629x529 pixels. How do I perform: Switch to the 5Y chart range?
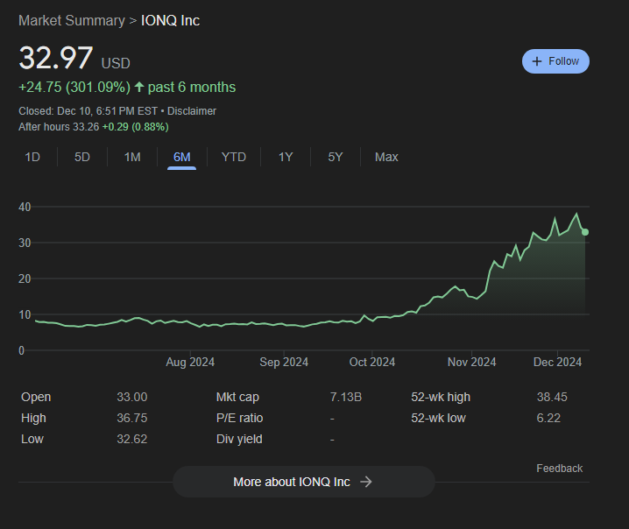click(x=336, y=157)
